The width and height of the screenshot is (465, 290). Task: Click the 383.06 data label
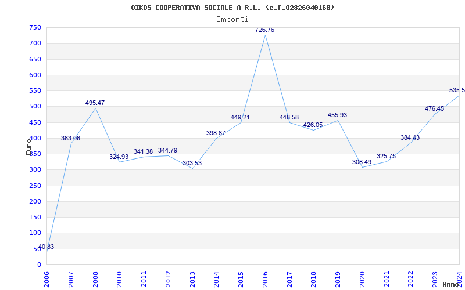(x=70, y=138)
